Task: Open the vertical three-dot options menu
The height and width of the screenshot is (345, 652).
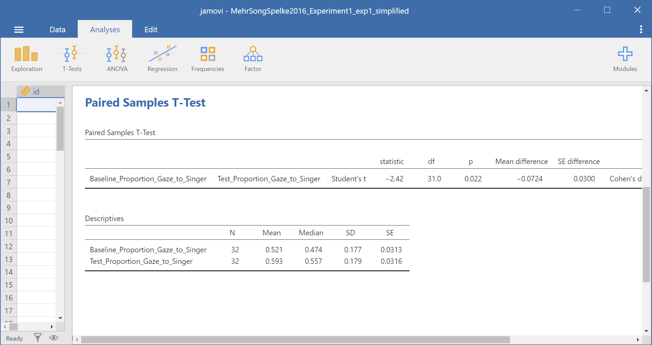Action: pyautogui.click(x=641, y=30)
